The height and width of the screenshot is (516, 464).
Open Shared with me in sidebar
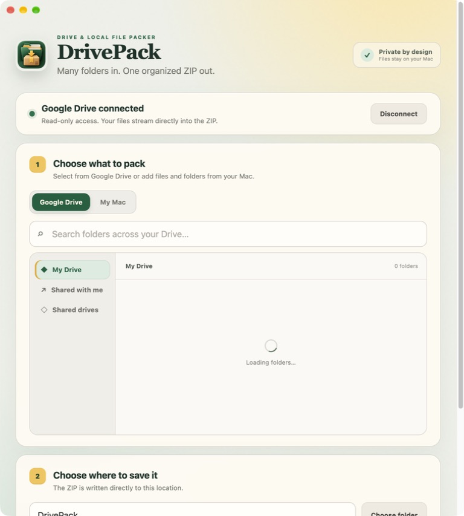click(72, 290)
